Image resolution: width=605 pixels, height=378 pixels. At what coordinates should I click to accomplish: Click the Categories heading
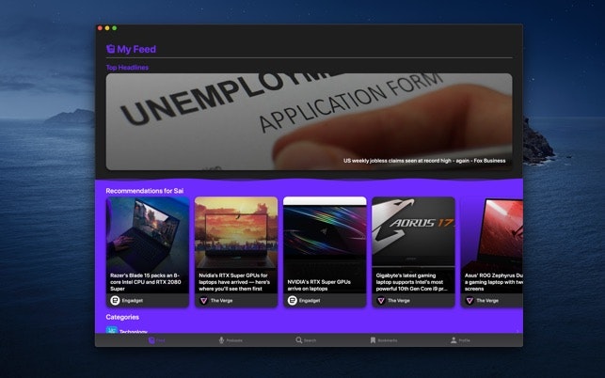122,317
